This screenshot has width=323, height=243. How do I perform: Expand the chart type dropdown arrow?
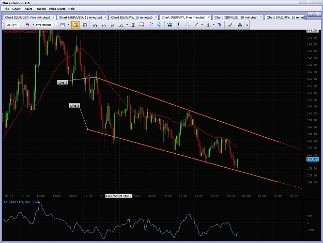[68, 25]
